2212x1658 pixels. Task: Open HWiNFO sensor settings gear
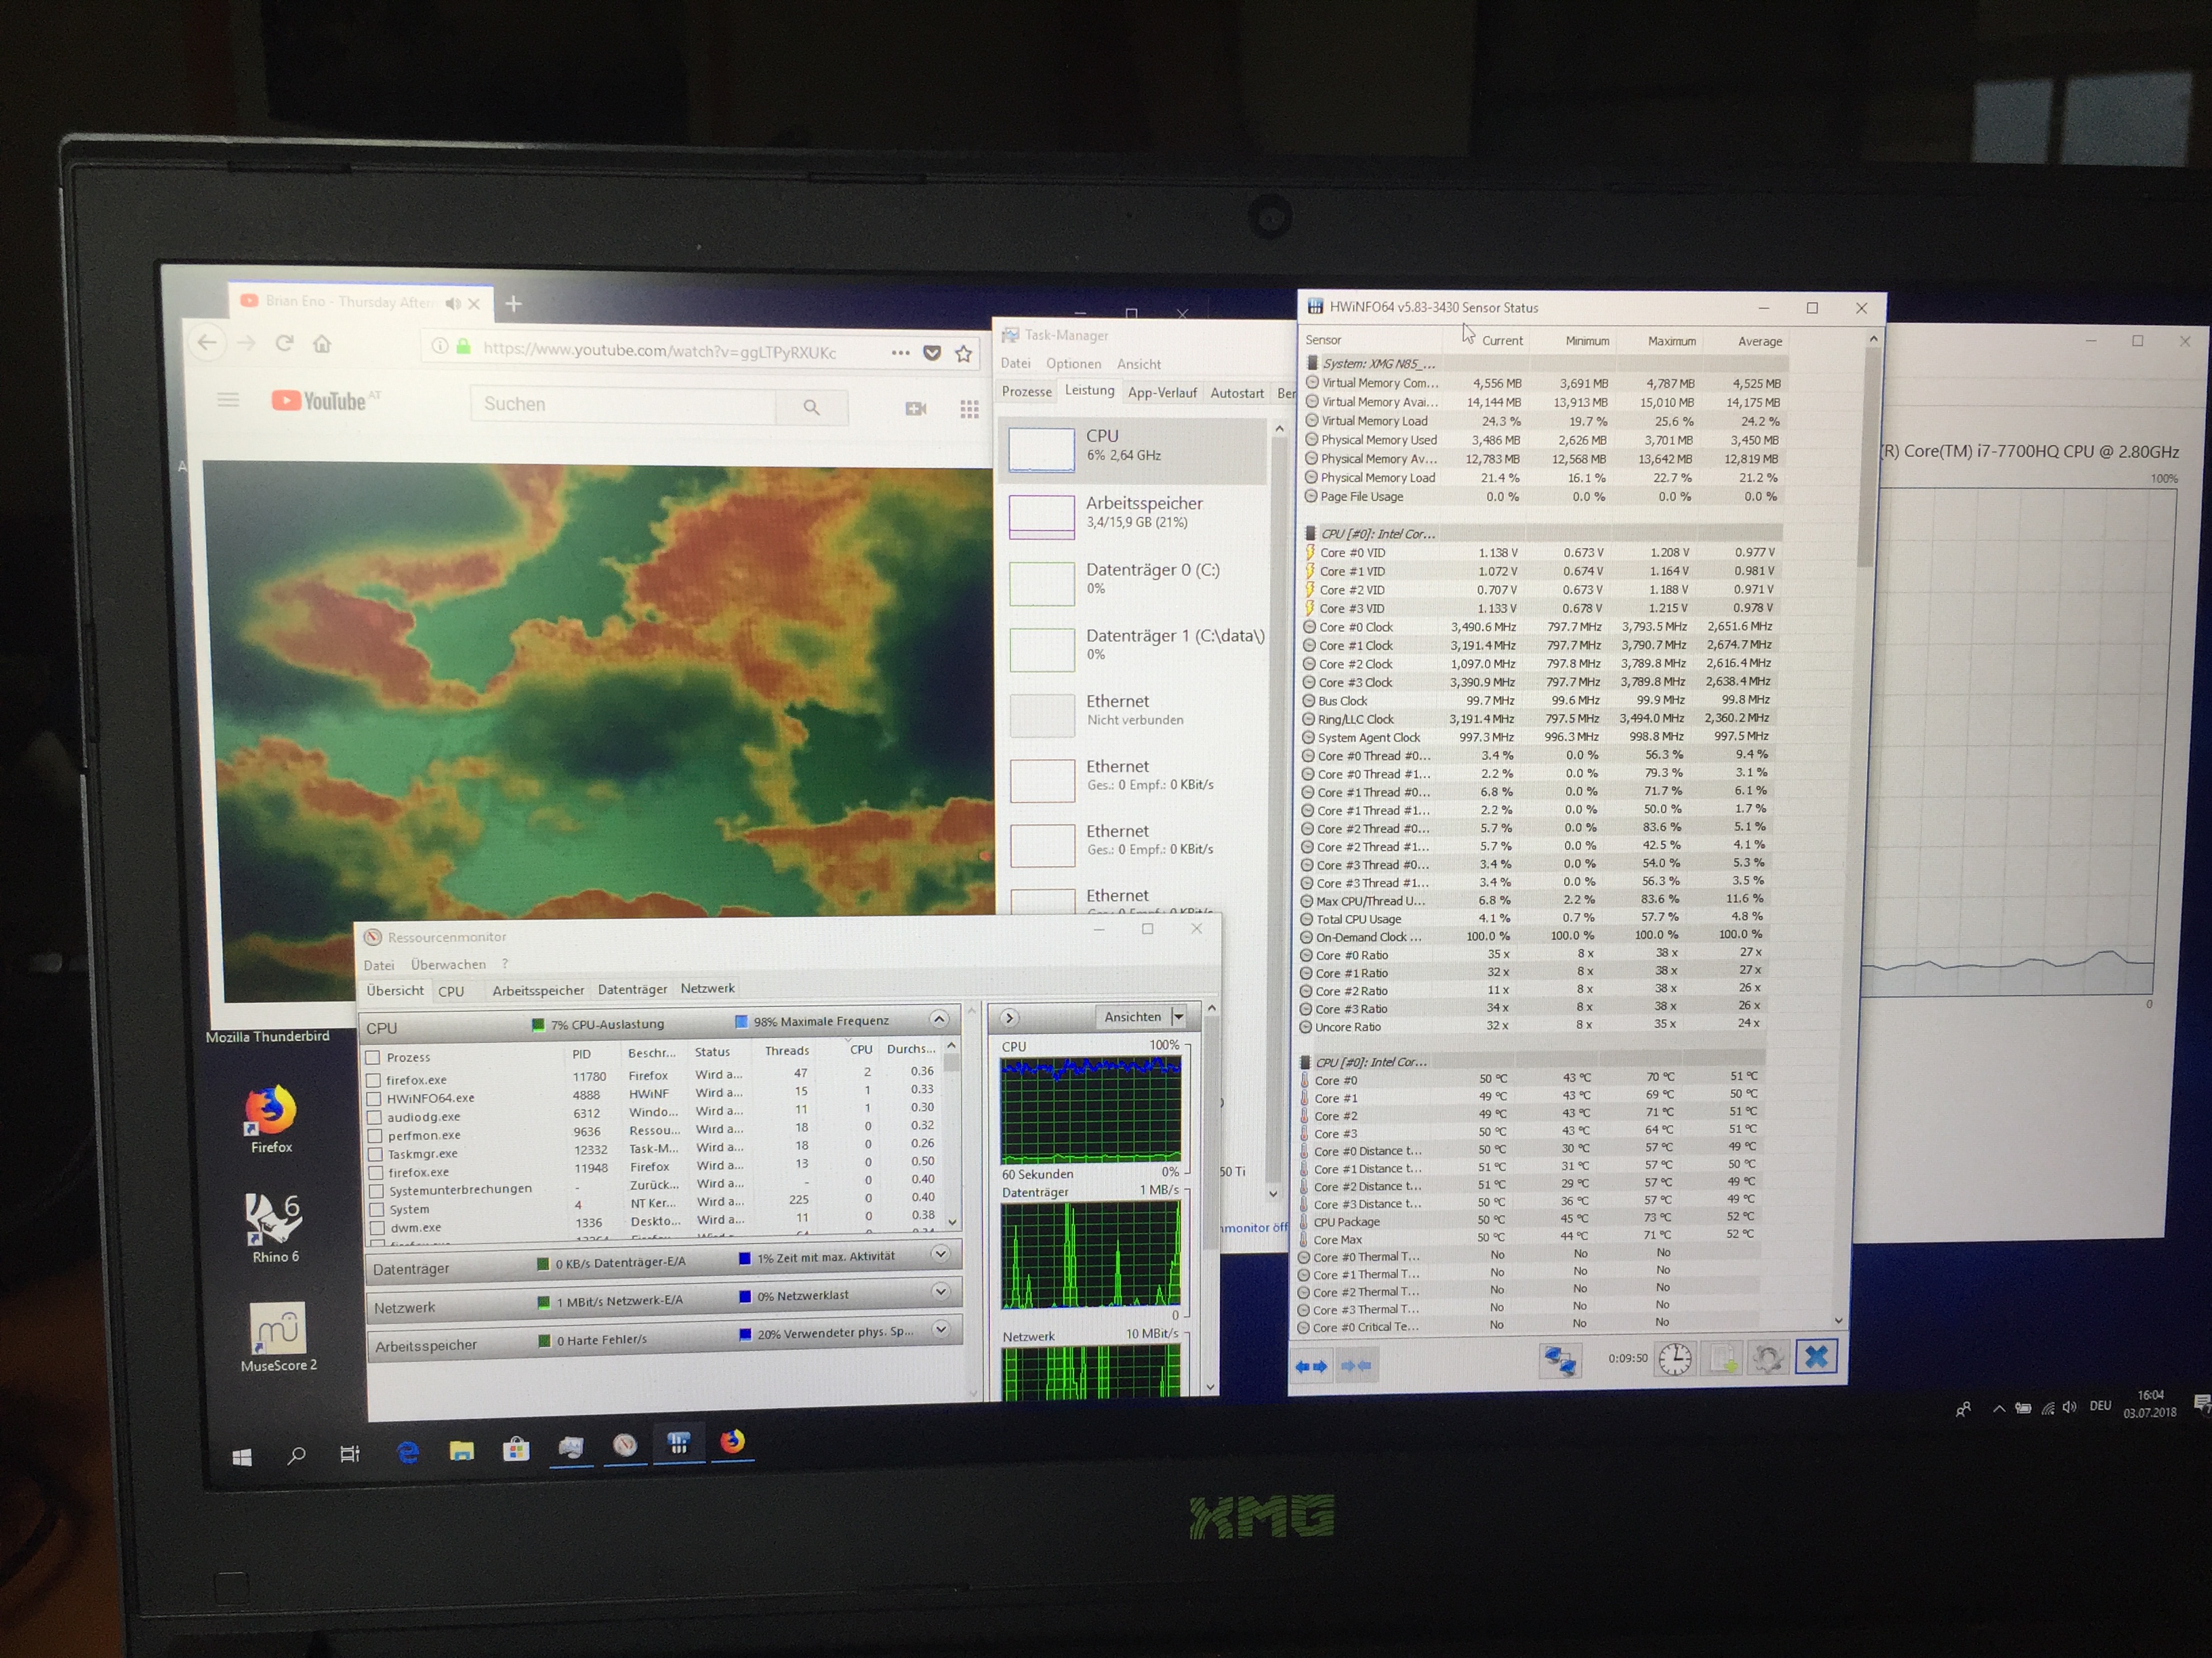tap(1768, 1359)
